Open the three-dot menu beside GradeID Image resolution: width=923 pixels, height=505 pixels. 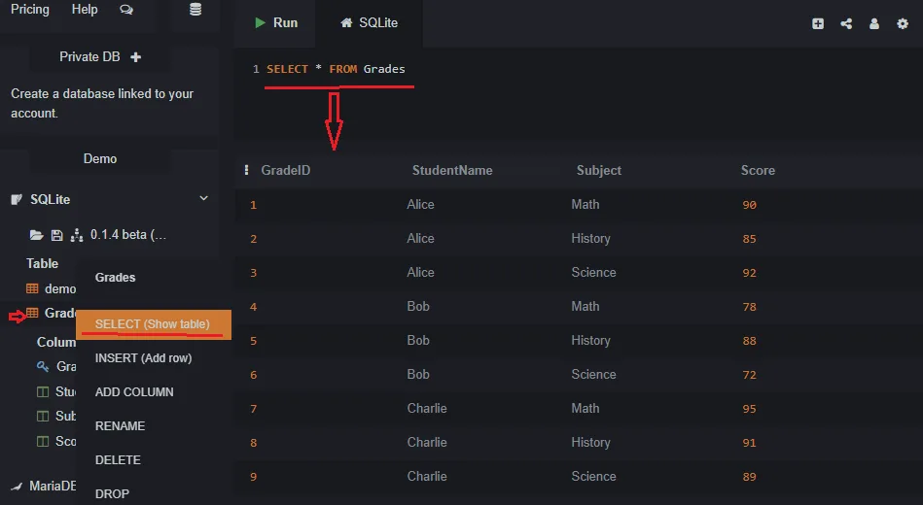246,170
